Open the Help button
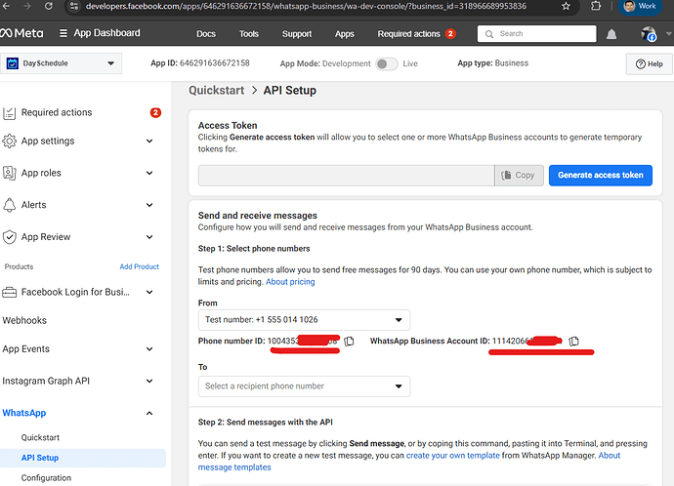674x486 pixels. 649,64
